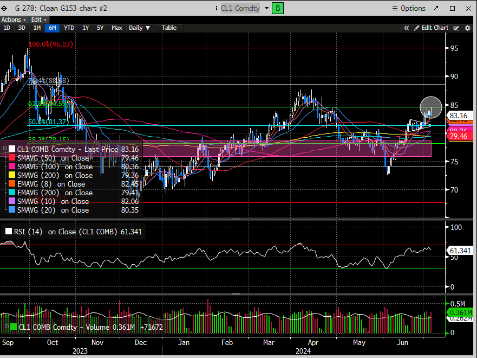Click the CL1 Comdty security field
Image resolution: width=477 pixels, height=358 pixels.
coord(240,8)
